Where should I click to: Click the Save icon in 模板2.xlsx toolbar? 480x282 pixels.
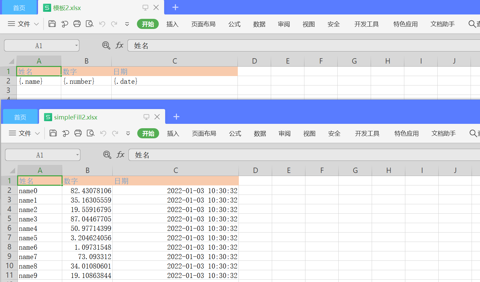(x=51, y=24)
